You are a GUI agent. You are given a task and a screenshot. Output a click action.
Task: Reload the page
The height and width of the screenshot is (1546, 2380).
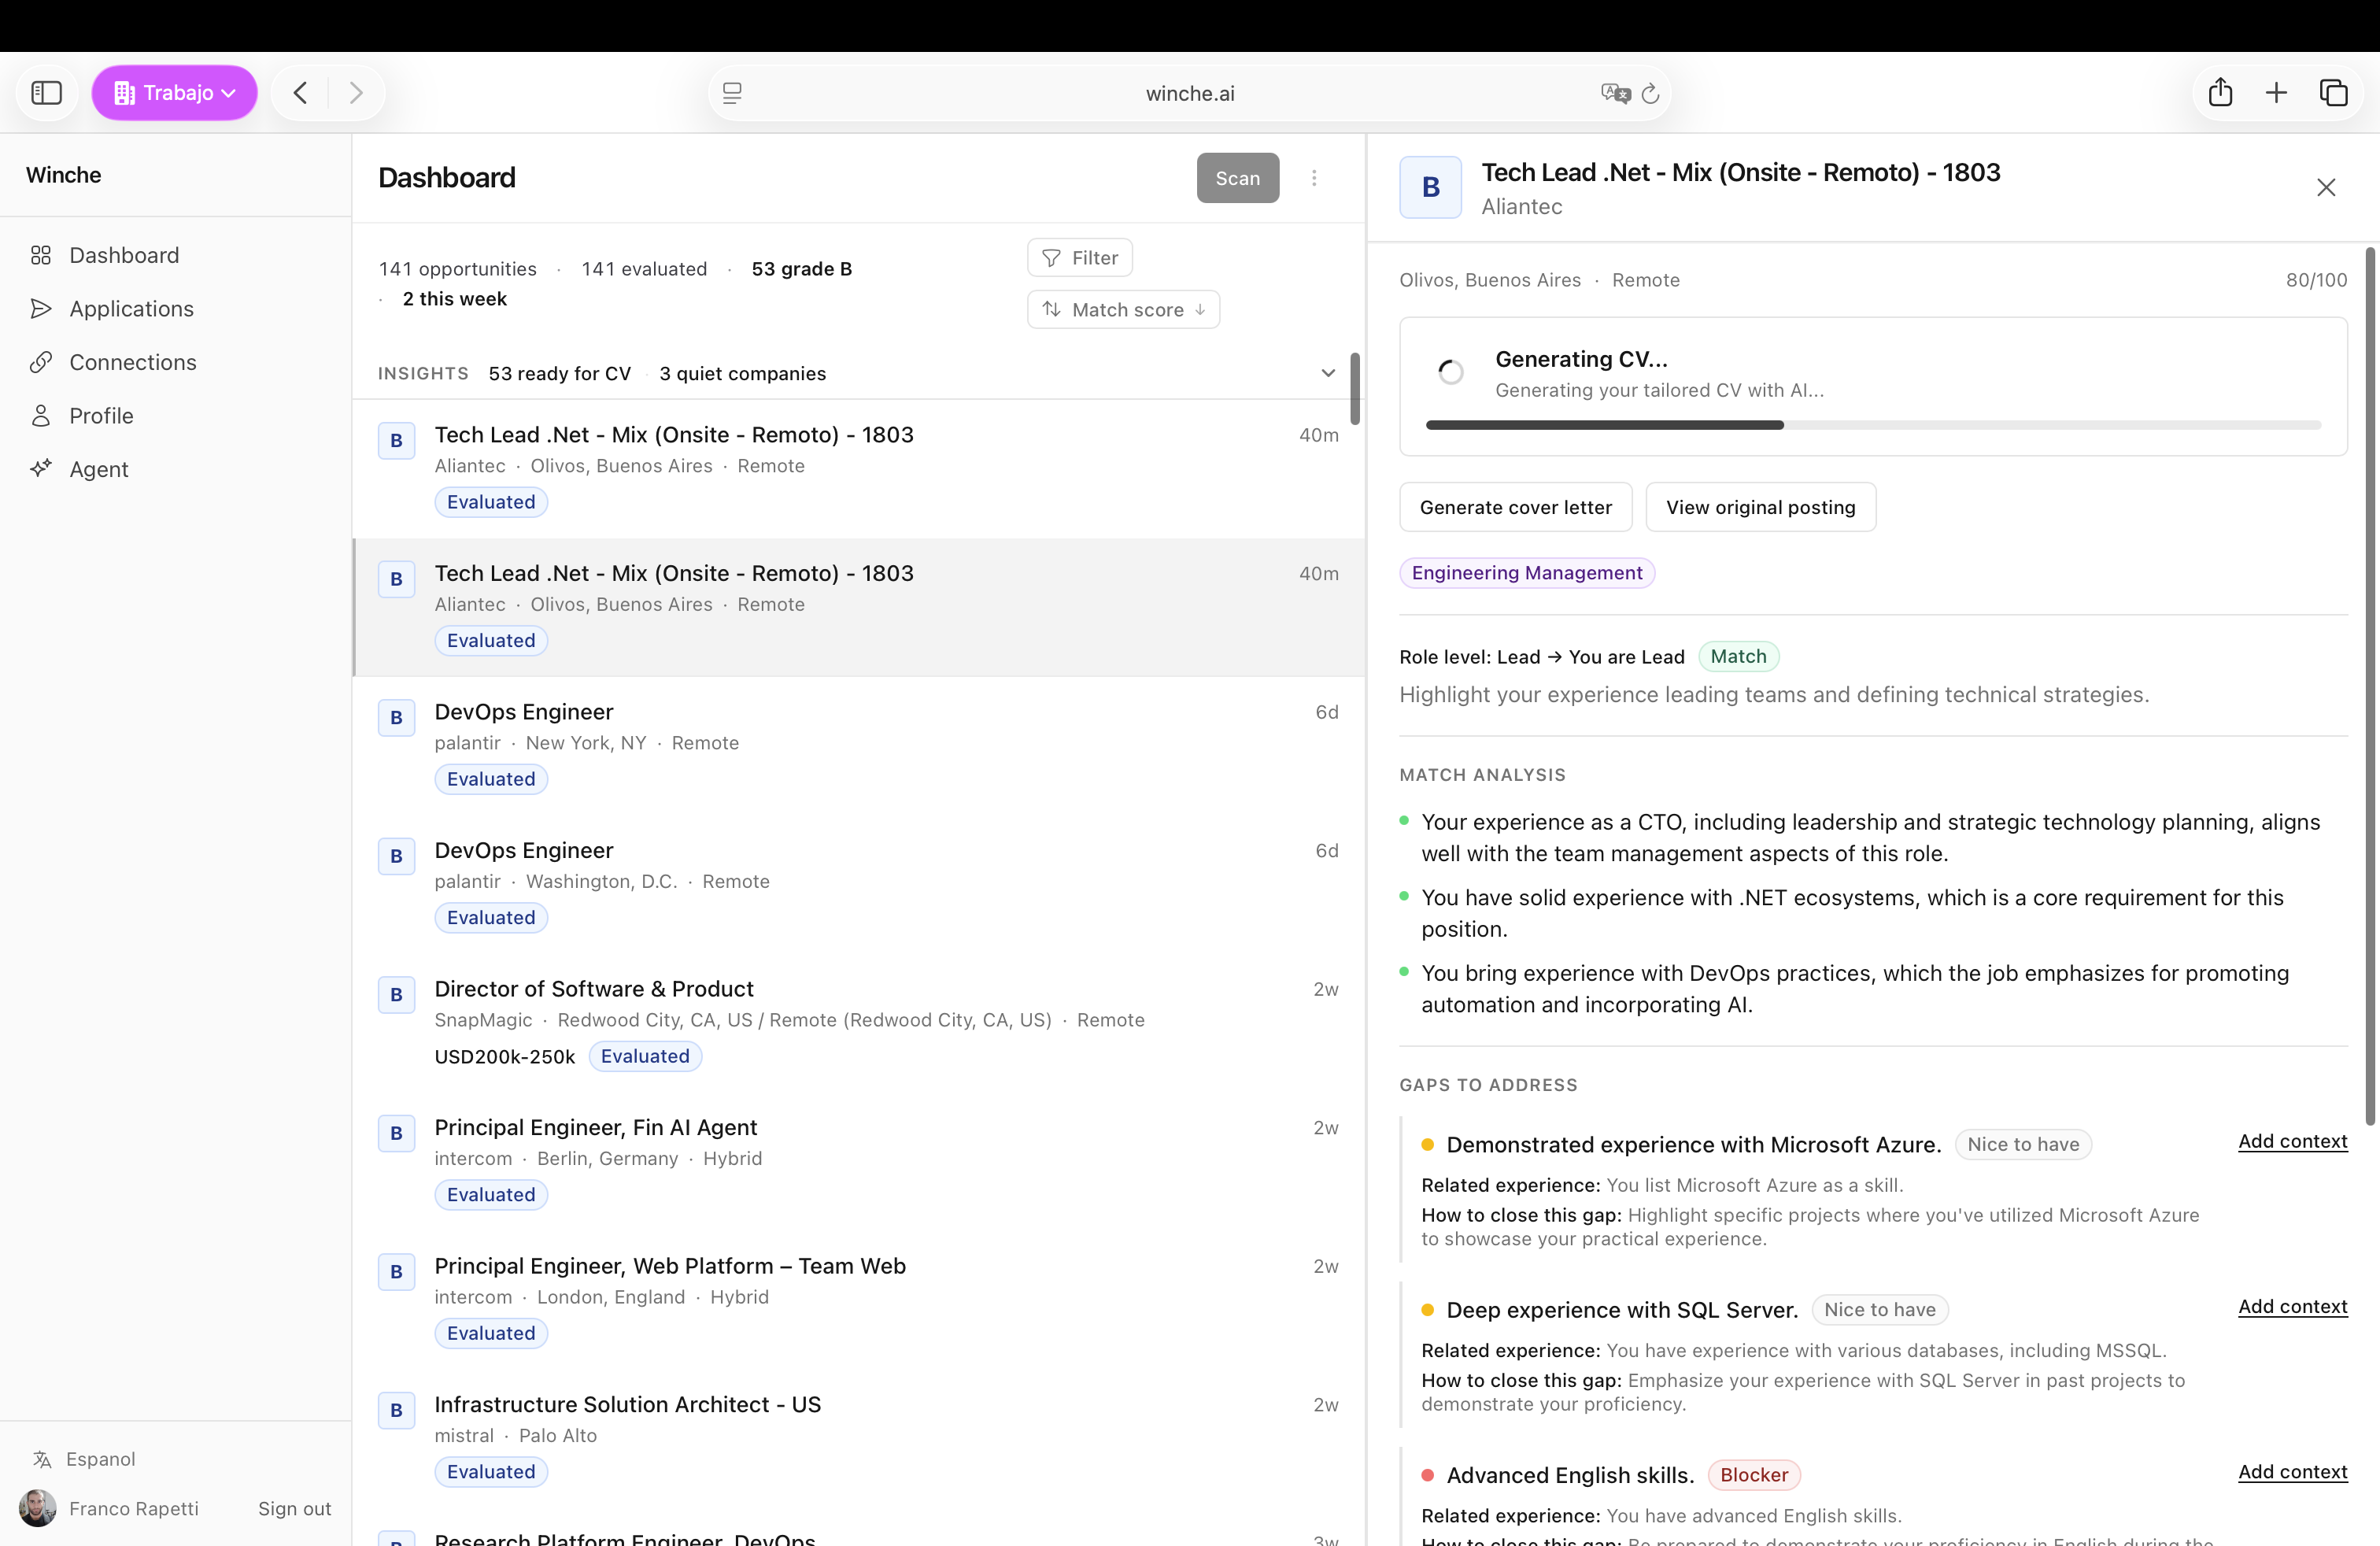(1651, 93)
